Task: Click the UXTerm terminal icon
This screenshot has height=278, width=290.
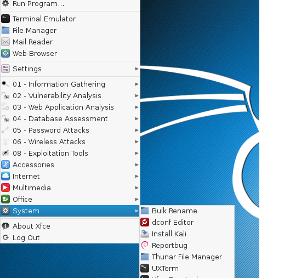Action: pos(145,268)
